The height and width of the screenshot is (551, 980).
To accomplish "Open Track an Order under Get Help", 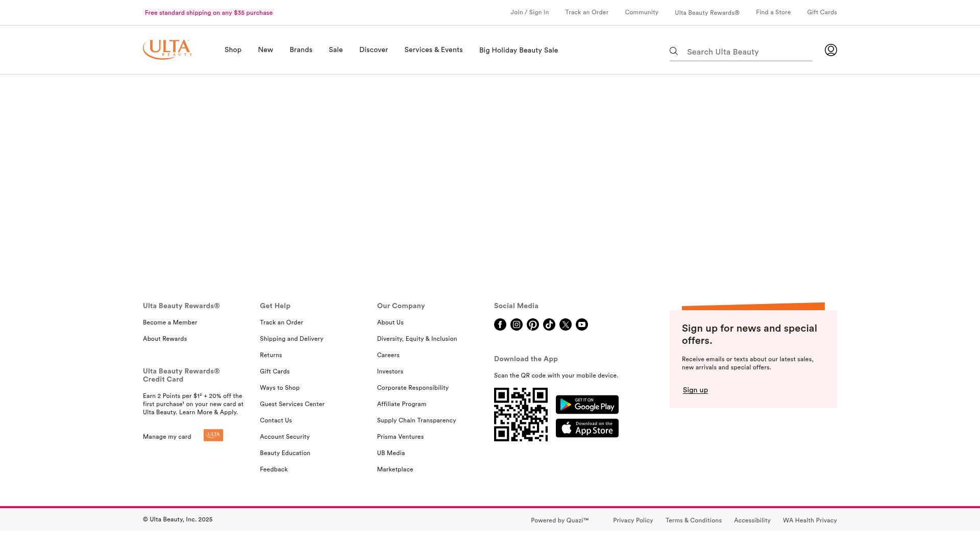I will (281, 322).
